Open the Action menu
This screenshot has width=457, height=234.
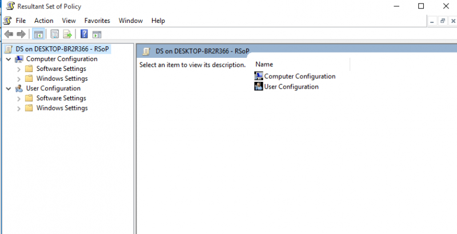pyautogui.click(x=44, y=21)
